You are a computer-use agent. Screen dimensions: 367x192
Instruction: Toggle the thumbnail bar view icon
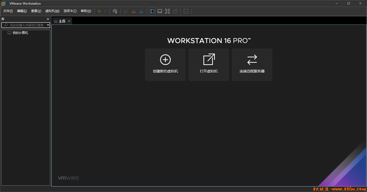[160, 11]
